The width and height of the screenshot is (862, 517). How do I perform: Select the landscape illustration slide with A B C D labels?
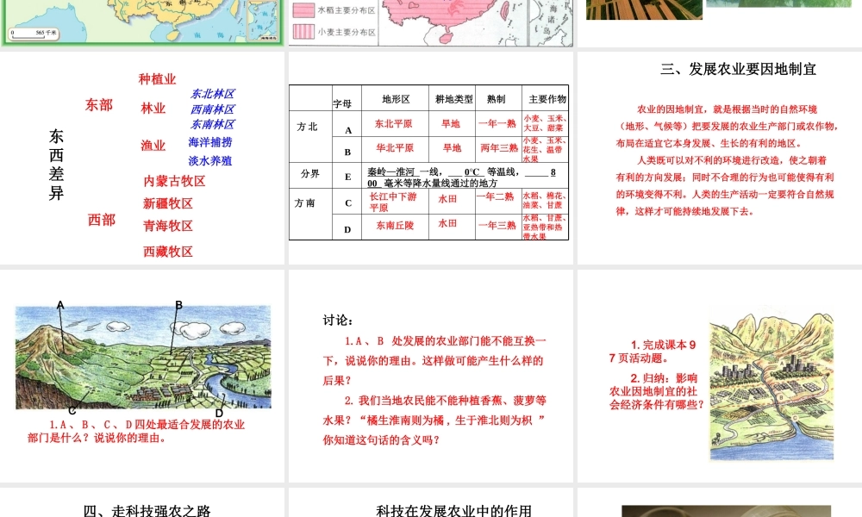click(142, 376)
